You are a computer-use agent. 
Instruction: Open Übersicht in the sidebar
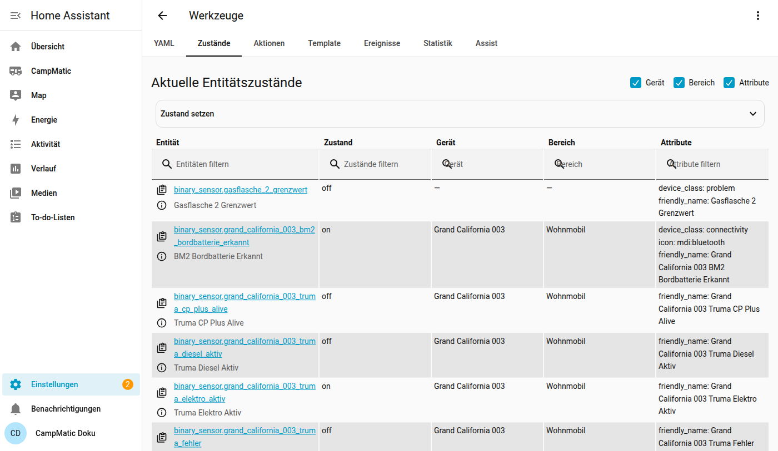tap(71, 47)
